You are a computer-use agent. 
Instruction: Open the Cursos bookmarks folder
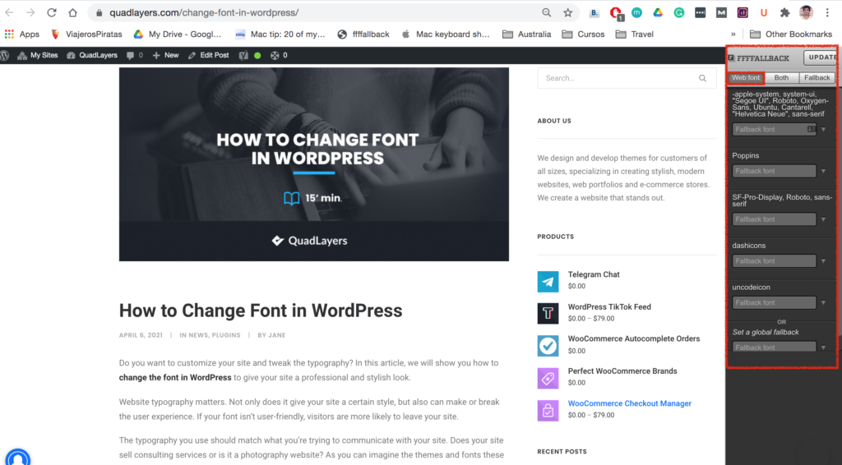pyautogui.click(x=583, y=34)
